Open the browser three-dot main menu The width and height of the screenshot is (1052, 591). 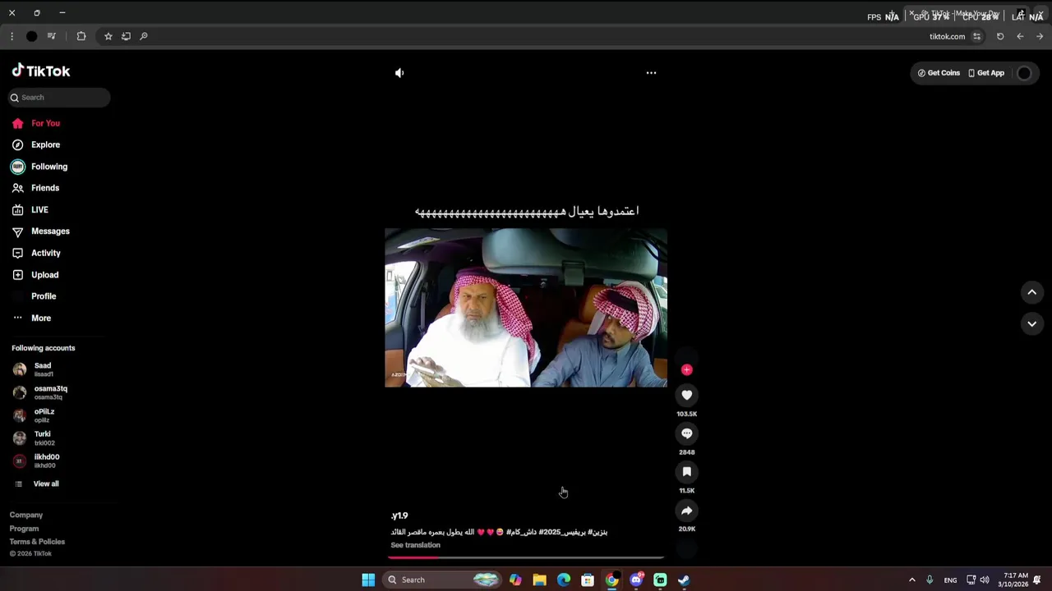pos(12,36)
